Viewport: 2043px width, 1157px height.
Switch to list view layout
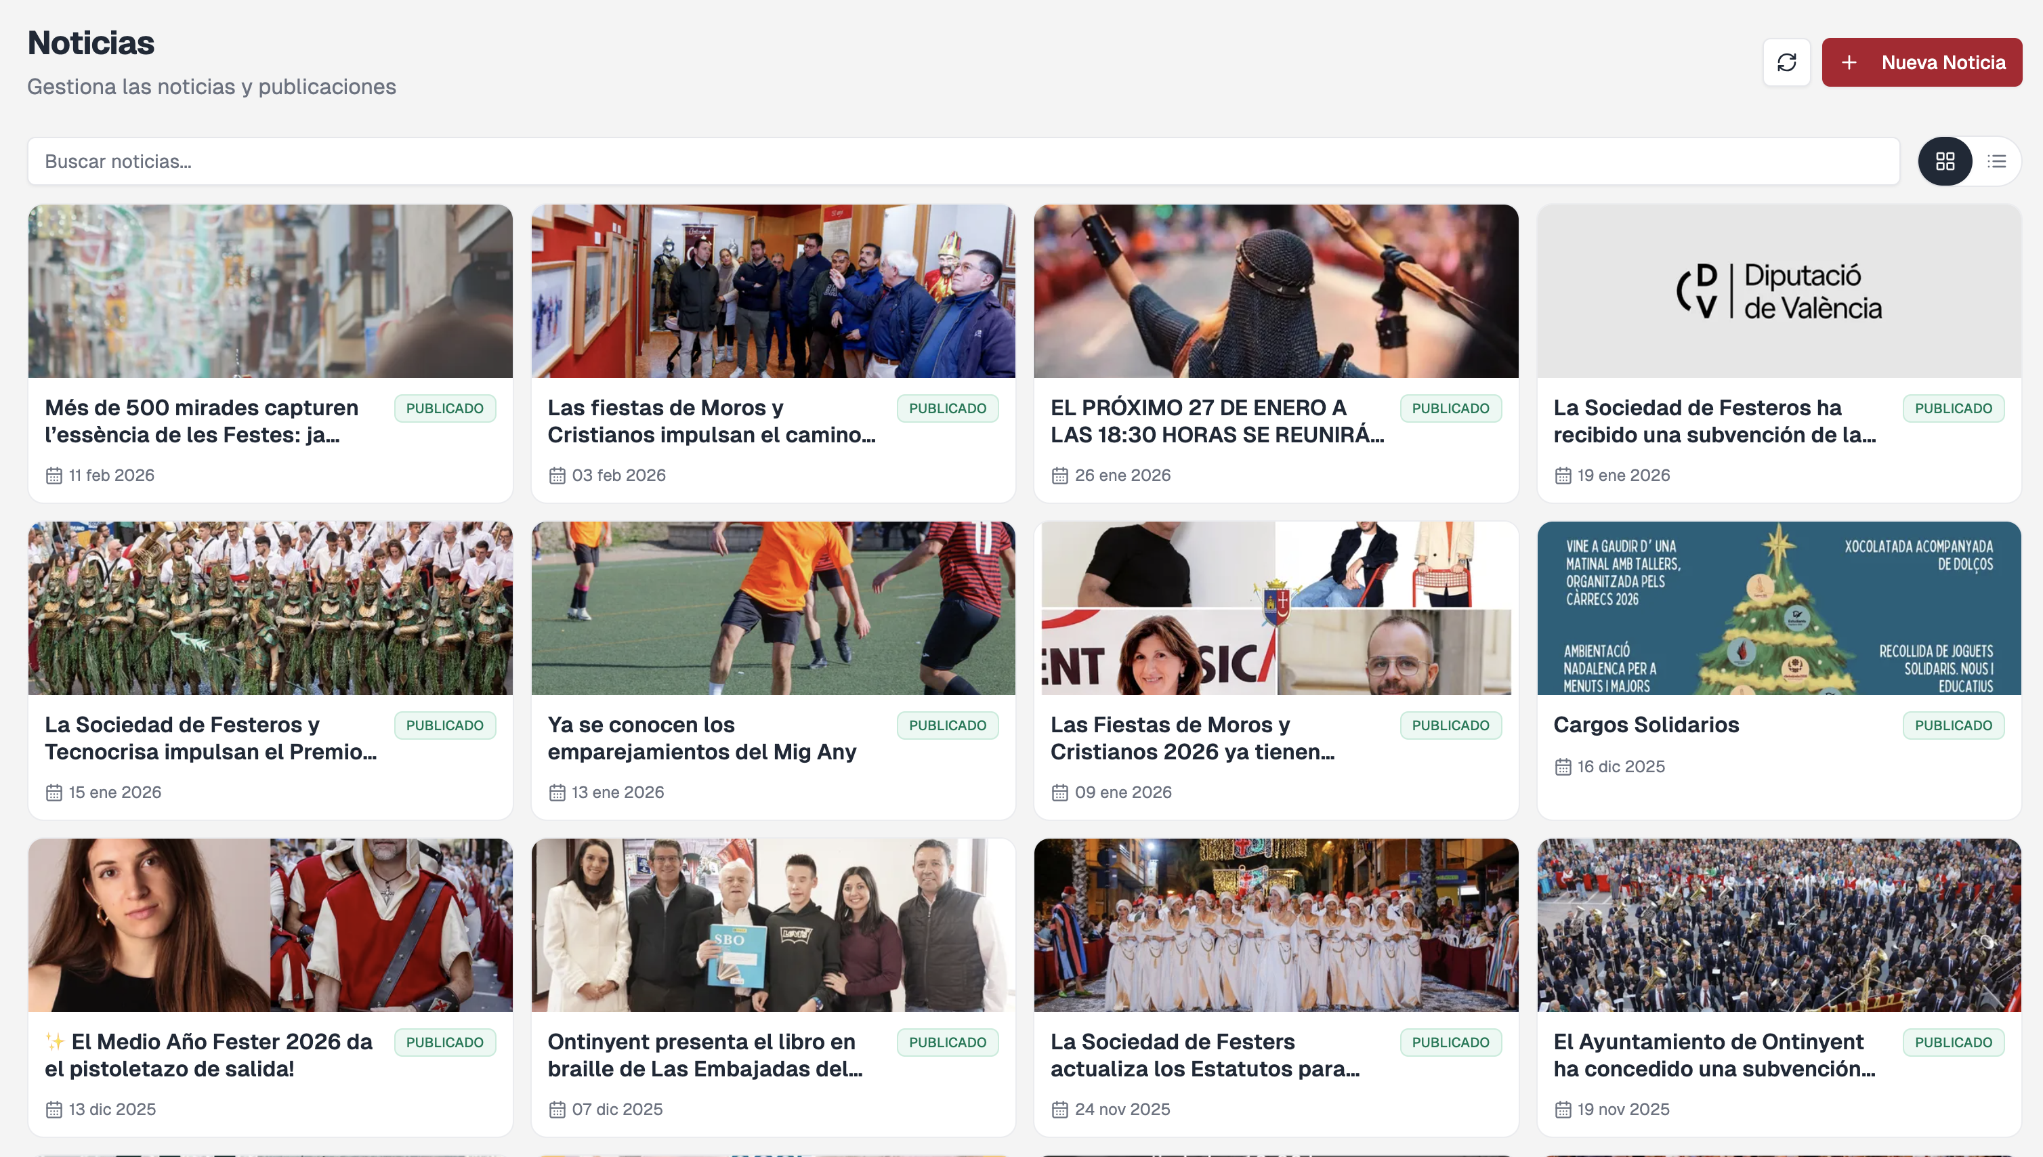(1996, 161)
